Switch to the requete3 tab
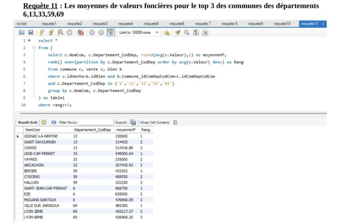344x223 pixels. [x=100, y=23]
